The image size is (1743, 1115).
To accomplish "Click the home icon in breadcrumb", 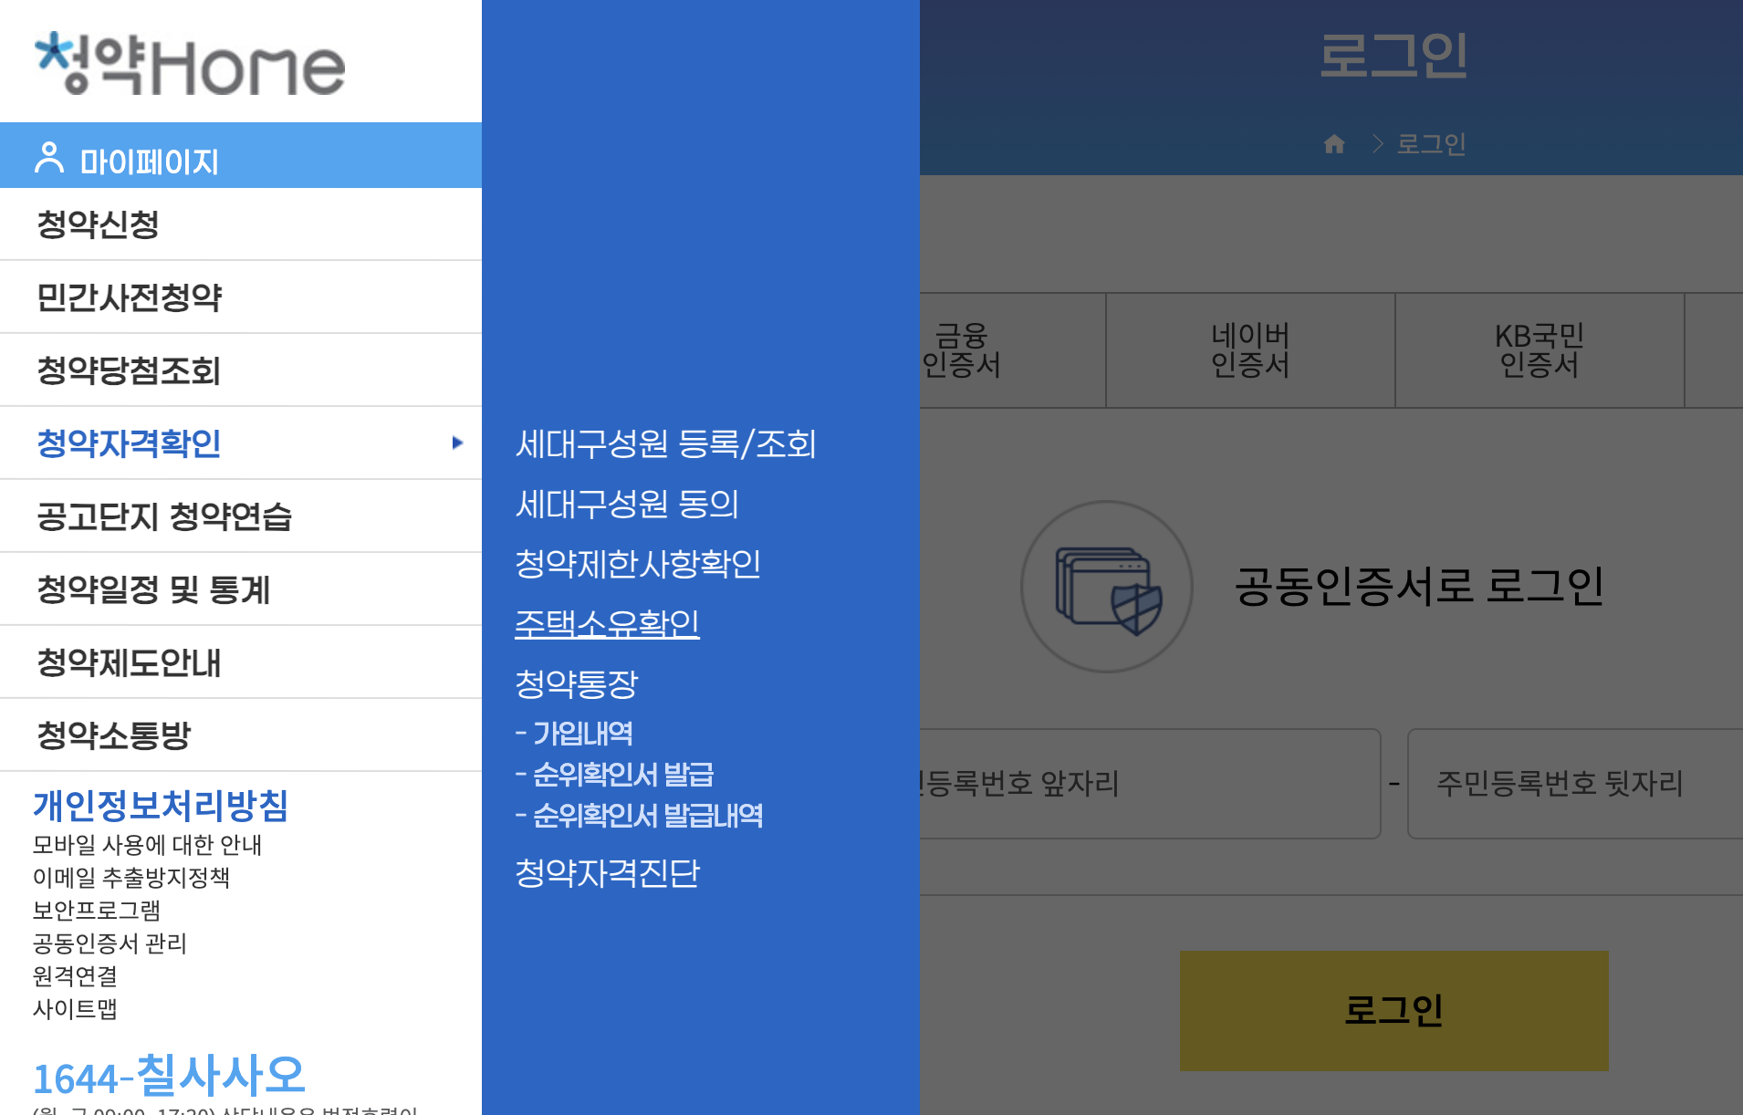I will (1335, 143).
